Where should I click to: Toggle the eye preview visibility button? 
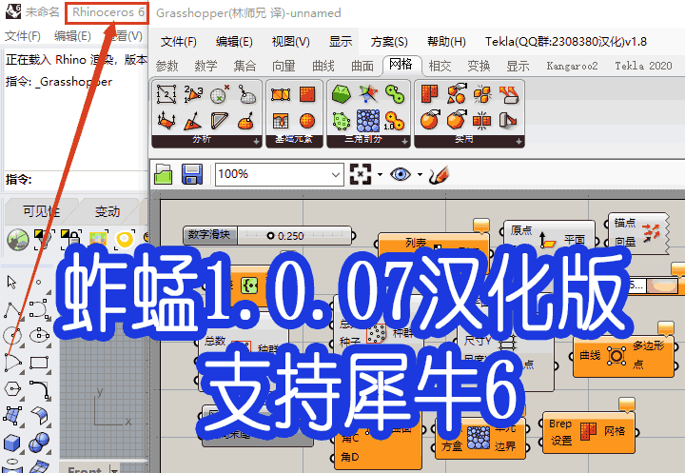click(401, 174)
